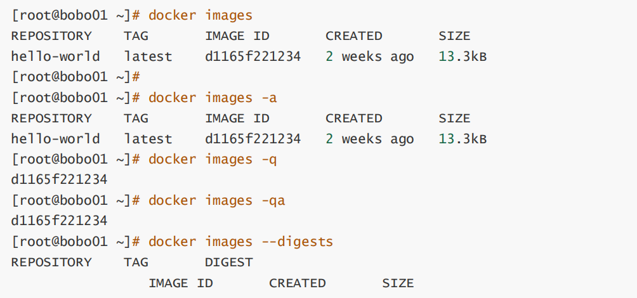This screenshot has height=298, width=637.
Task: Click the 'docker images -qa' command
Action: [216, 200]
